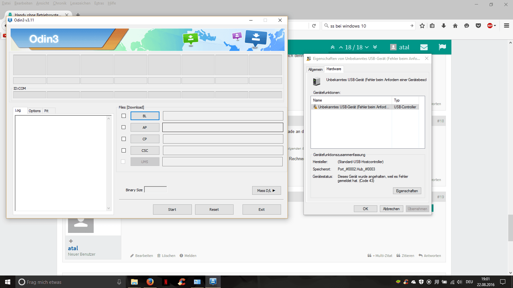The image size is (513, 288).
Task: Jump to last post double-down chevron
Action: (375, 47)
